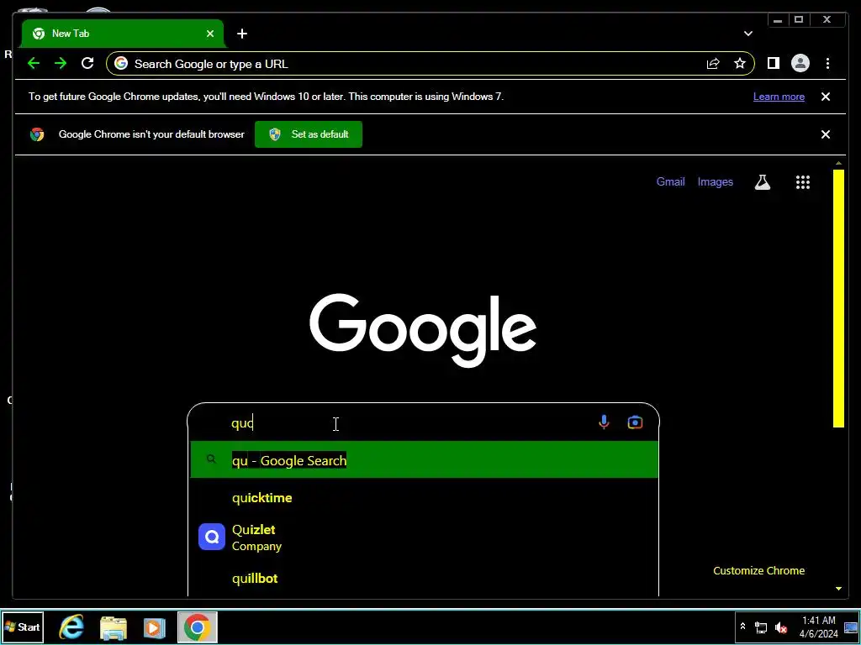Click the Show desktop tray button
Viewport: 861px width, 645px height.
pyautogui.click(x=851, y=627)
